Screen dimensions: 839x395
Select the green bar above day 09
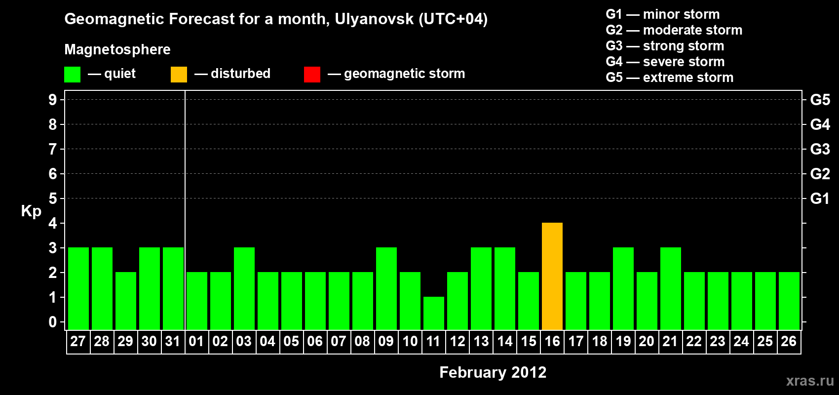(386, 288)
